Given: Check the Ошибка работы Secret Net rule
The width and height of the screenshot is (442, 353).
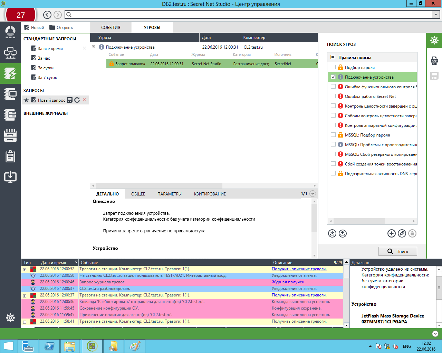Looking at the screenshot, I should [333, 96].
